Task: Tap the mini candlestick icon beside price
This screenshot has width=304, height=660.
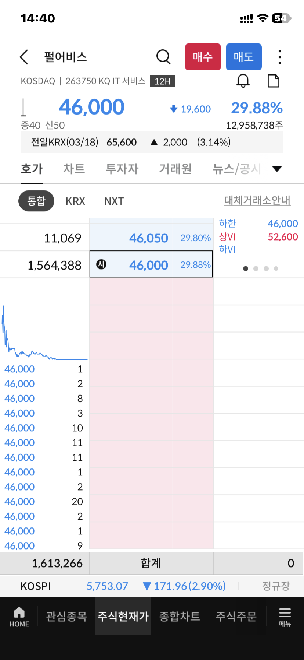Action: pos(23,108)
